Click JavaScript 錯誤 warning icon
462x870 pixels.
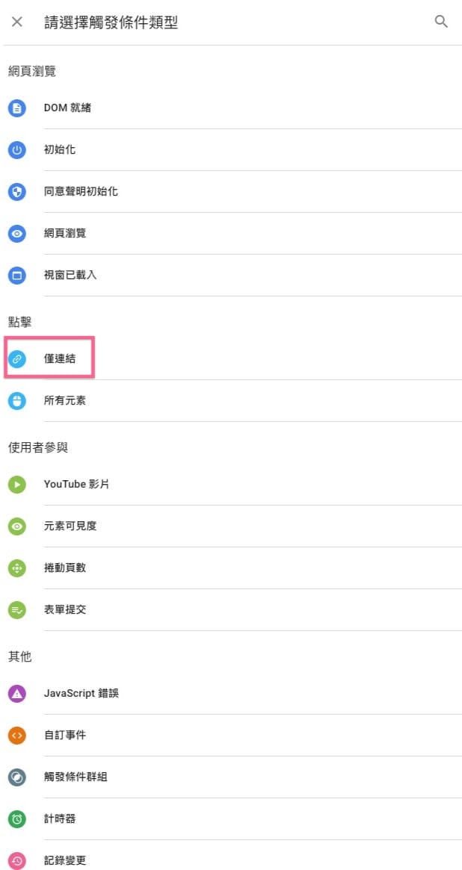pos(17,694)
